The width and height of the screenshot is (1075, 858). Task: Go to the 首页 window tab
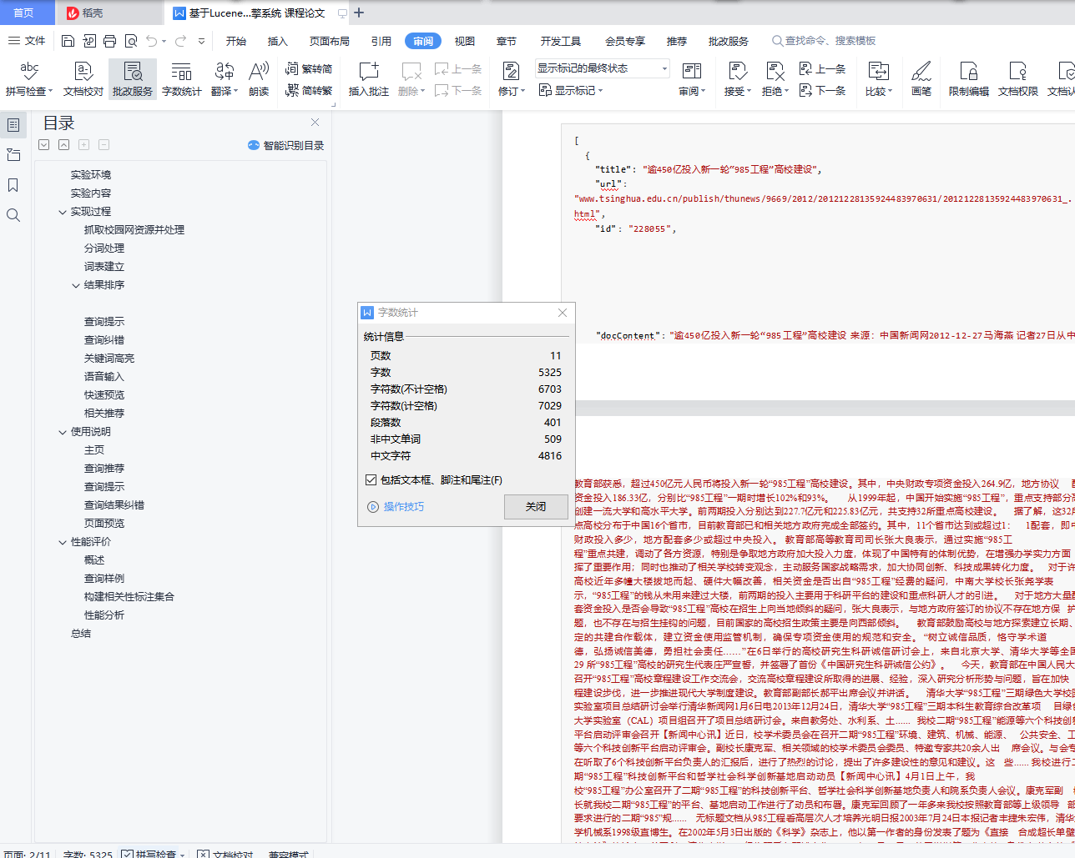coord(24,13)
